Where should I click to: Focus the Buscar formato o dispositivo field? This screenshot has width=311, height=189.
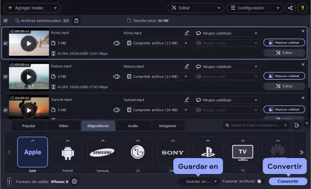pos(255,125)
